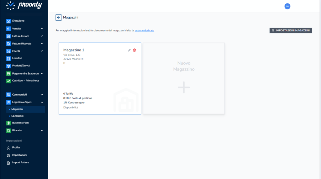Screen dimensions: 321x179
Task: Click the Fornitori building icon in sidebar
Action: pos(8,58)
